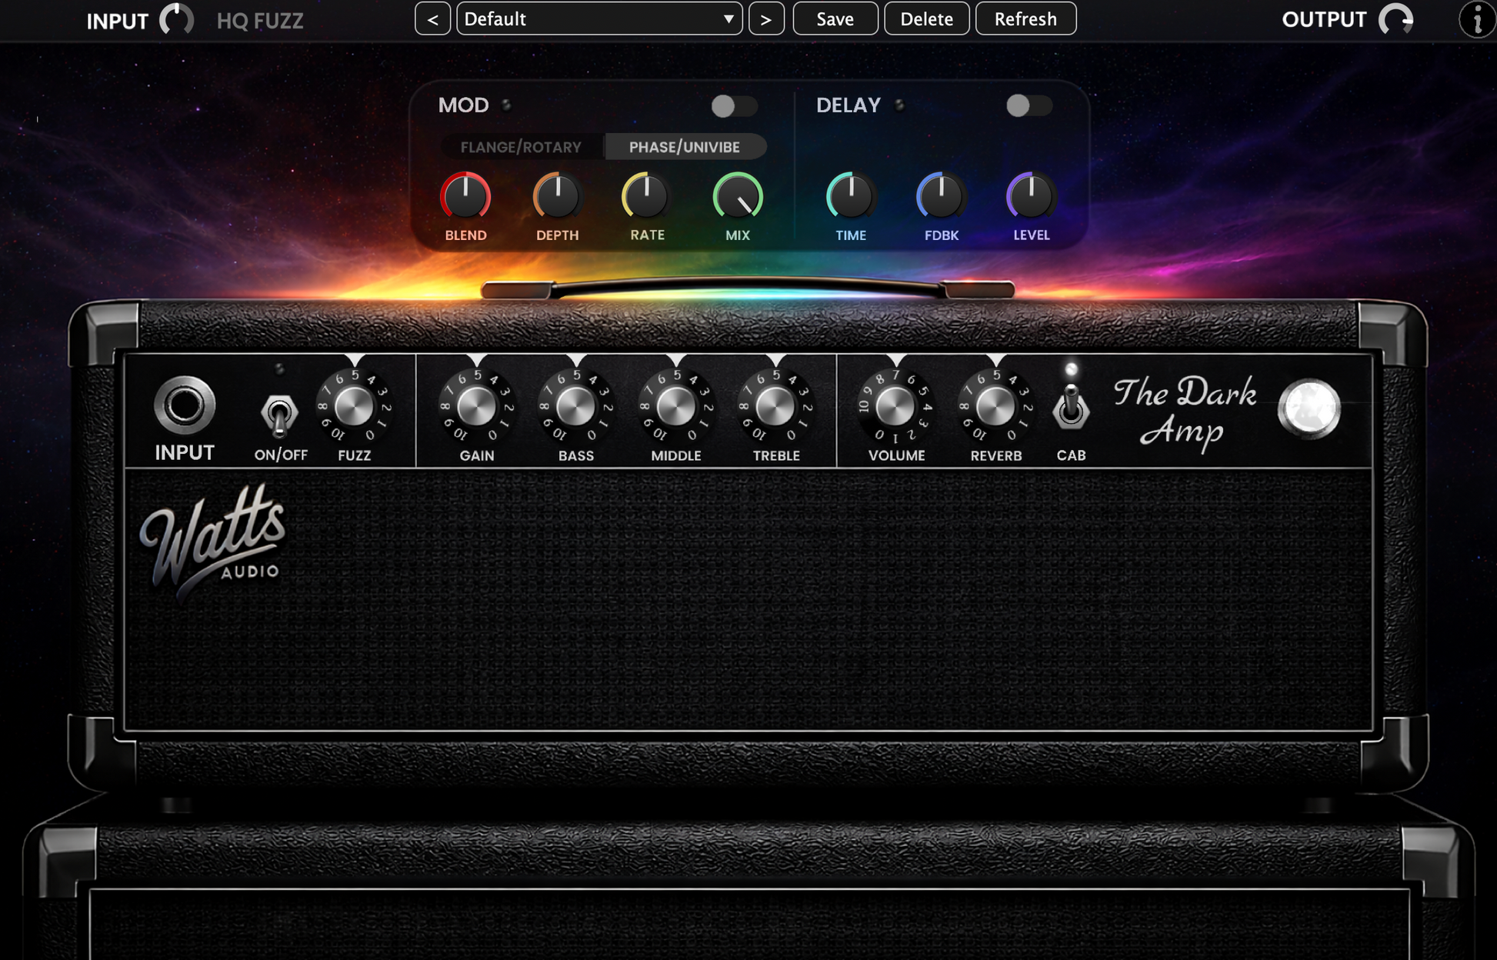Refresh the preset list
The width and height of the screenshot is (1497, 960).
(1025, 19)
